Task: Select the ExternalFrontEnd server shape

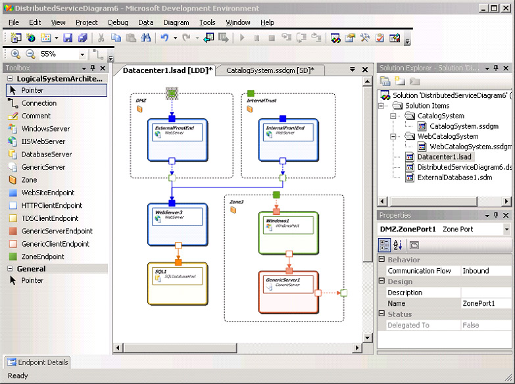Action: pos(178,140)
